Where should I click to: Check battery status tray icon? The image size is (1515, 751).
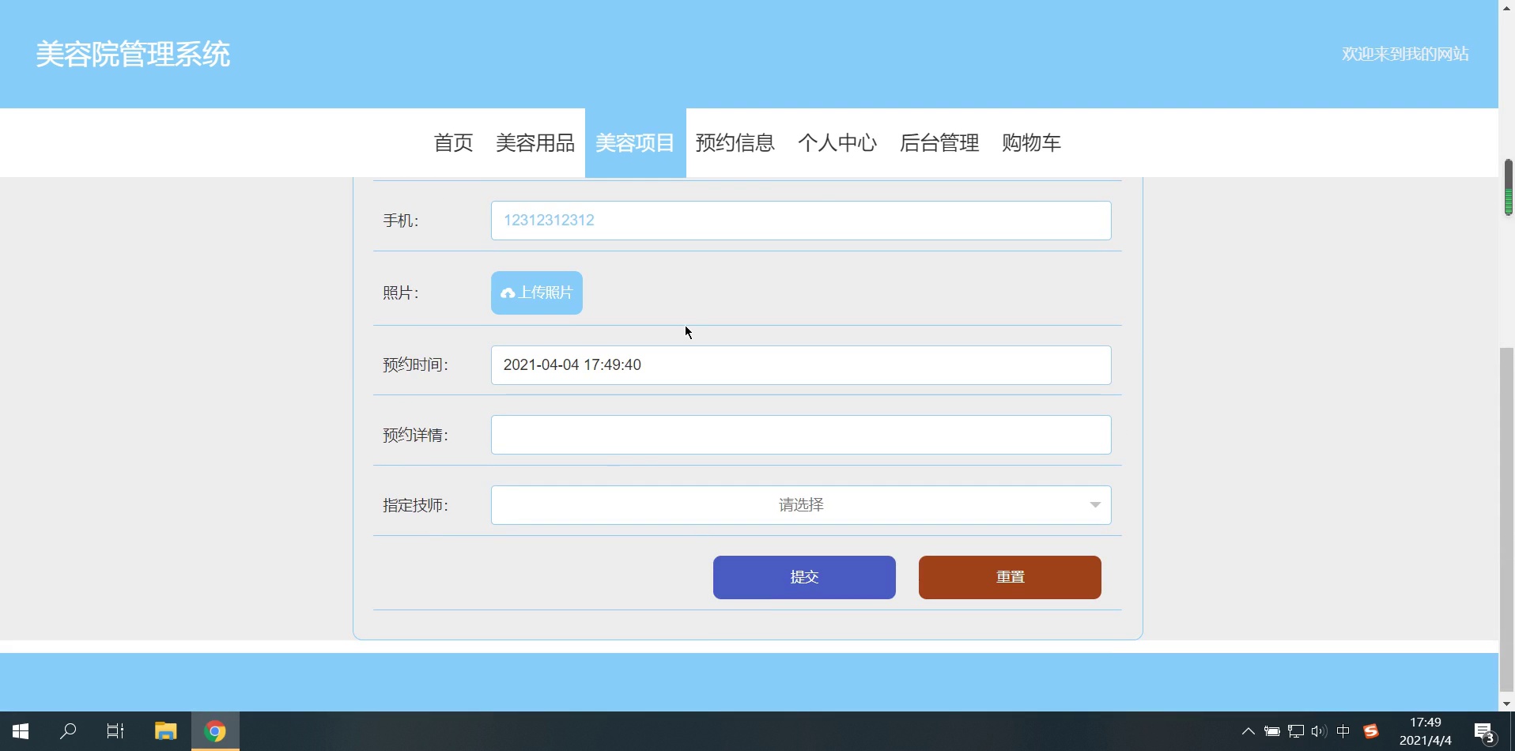[1271, 731]
